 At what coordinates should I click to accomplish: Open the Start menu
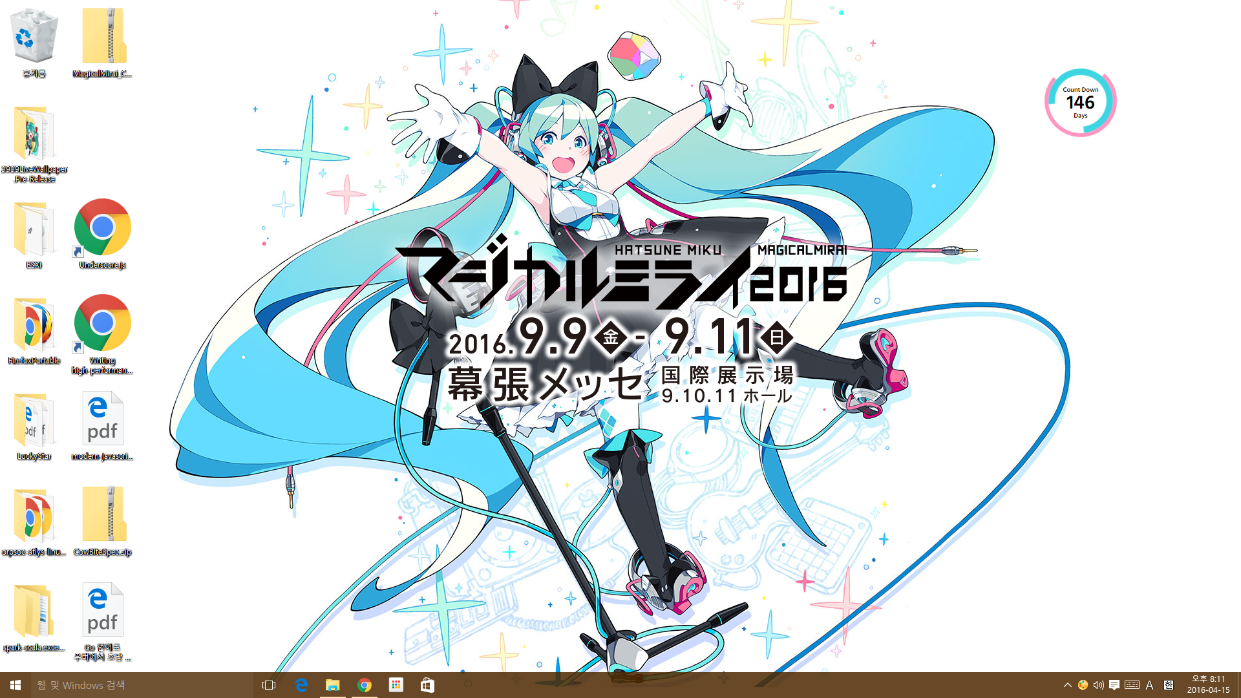coord(16,685)
